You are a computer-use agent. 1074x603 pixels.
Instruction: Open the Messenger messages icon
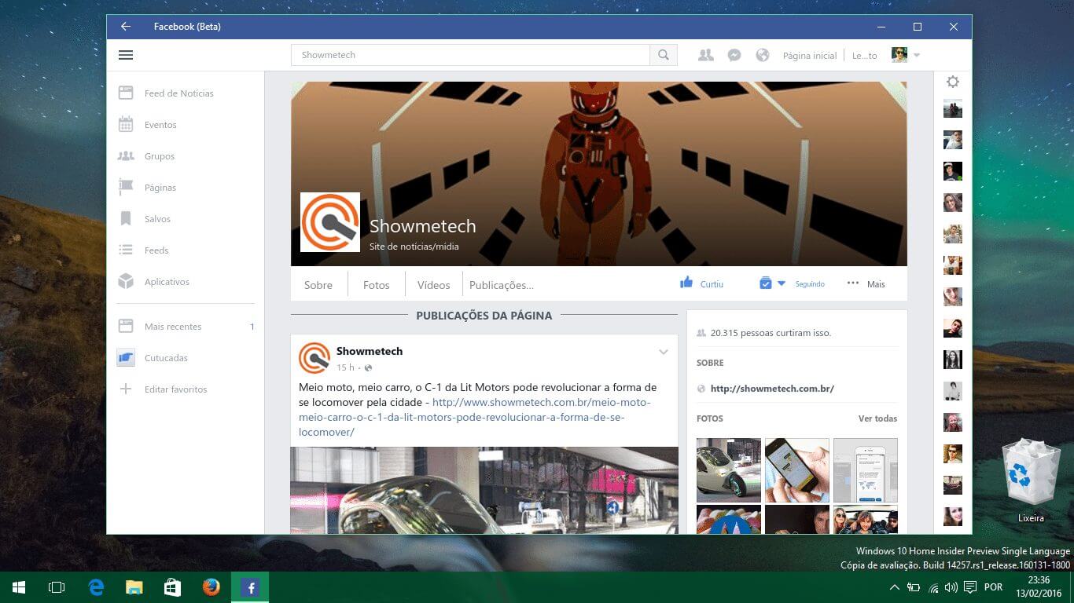point(734,55)
